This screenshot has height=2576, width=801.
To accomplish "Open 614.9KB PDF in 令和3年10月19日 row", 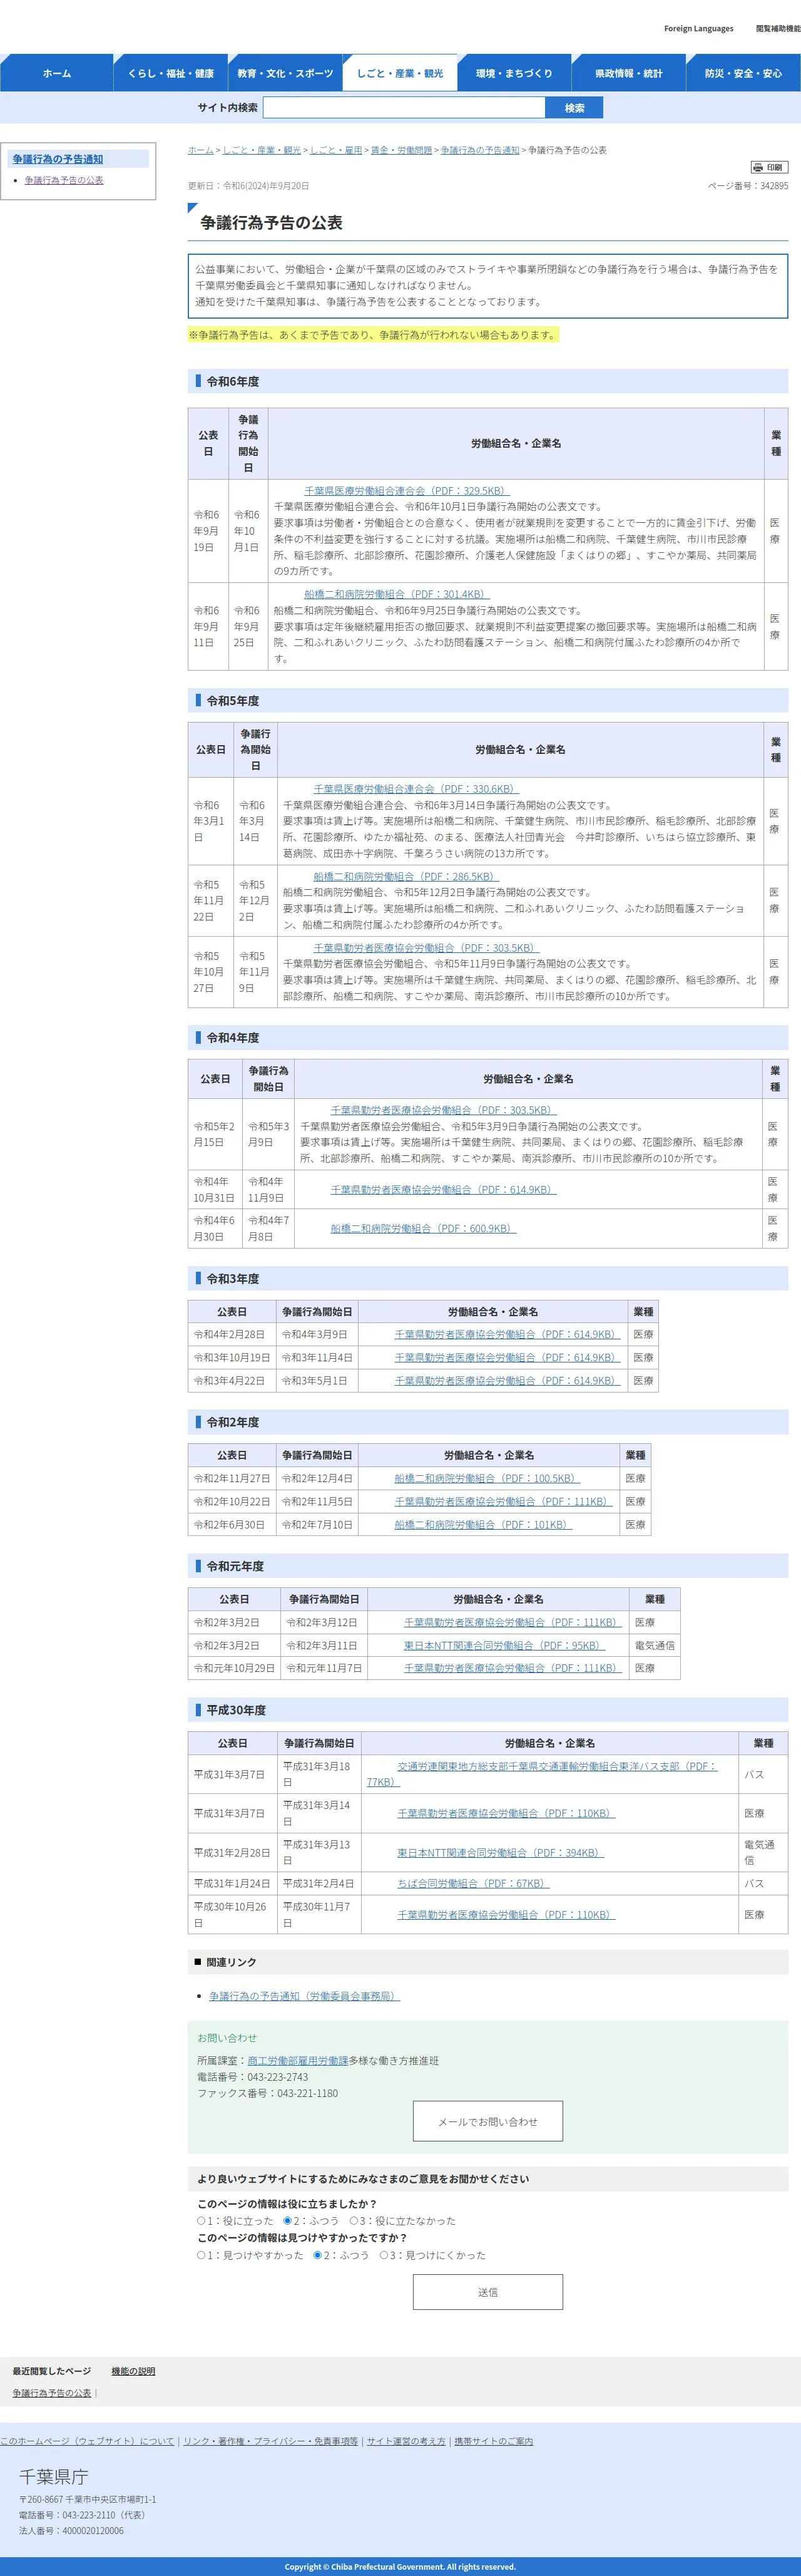I will point(507,1357).
